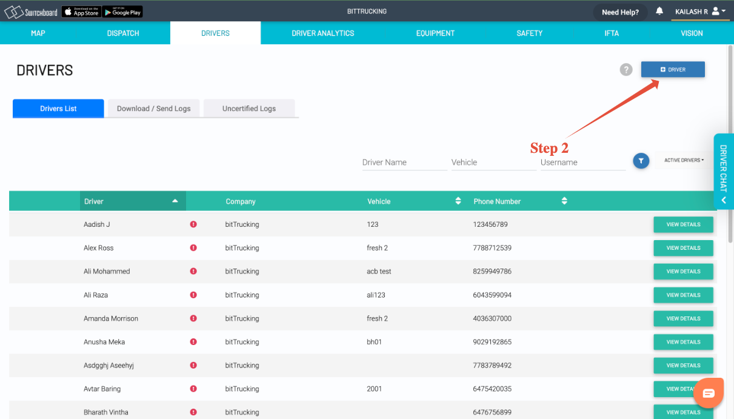The image size is (734, 419).
Task: Open the ACTIVE DRIVERS dropdown
Action: [682, 160]
